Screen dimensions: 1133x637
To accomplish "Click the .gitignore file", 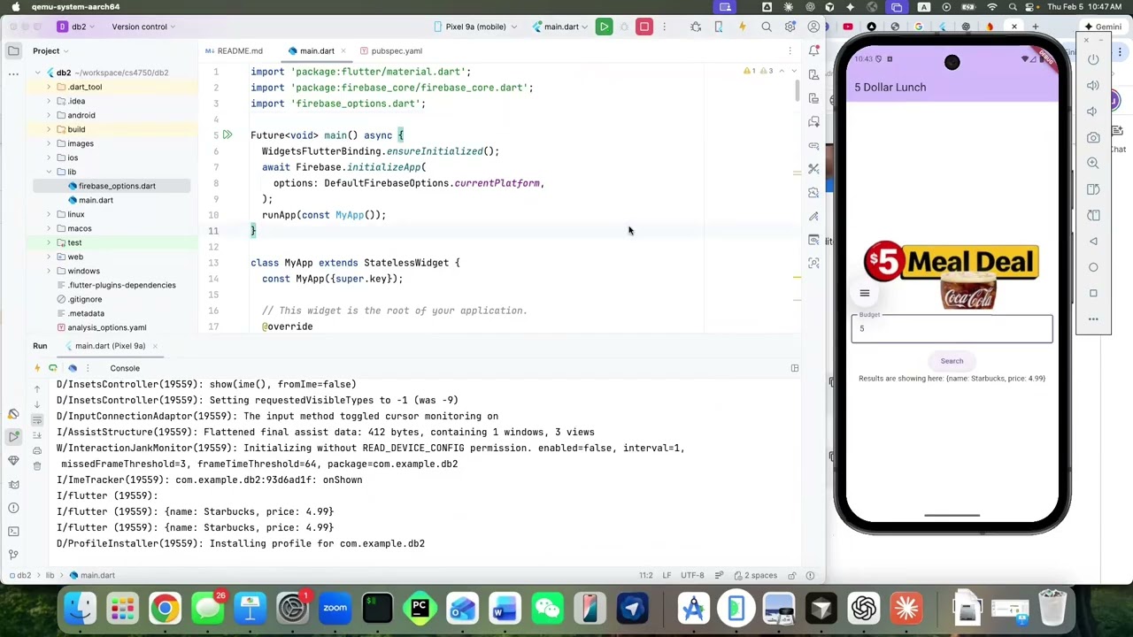I will tap(85, 299).
